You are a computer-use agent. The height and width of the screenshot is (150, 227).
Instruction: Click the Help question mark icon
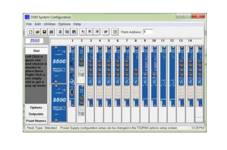coord(114,32)
